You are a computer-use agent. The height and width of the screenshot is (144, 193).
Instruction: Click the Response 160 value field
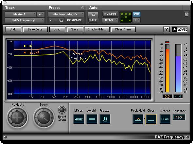[179, 117]
